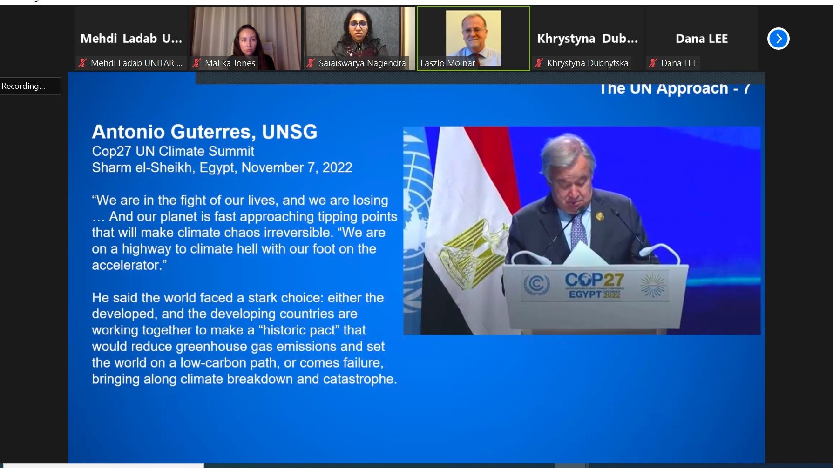The image size is (833, 468).
Task: Click the "The UN Approach - 7" slide title
Action: click(674, 88)
